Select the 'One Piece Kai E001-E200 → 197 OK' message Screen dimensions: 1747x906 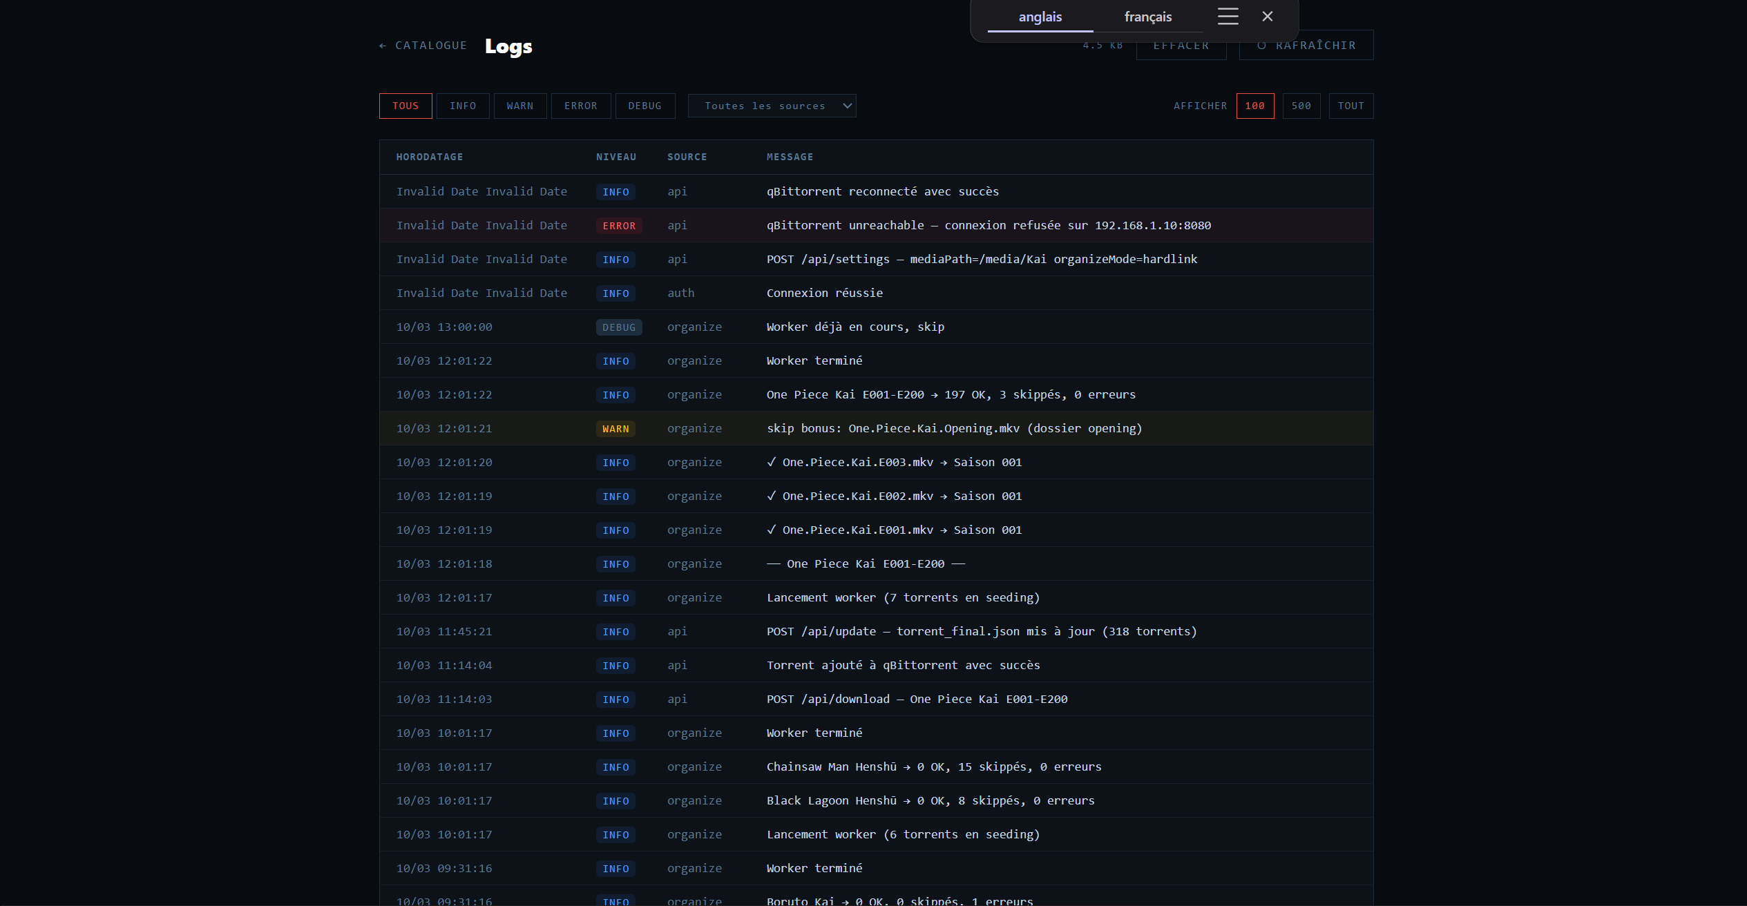click(x=951, y=394)
